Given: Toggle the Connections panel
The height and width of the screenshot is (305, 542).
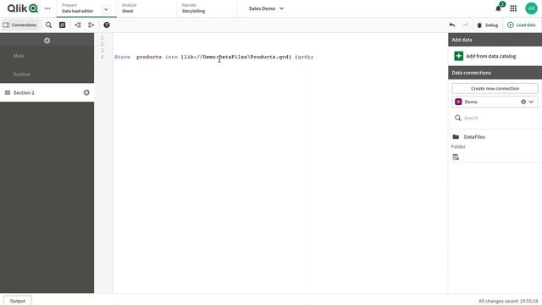Looking at the screenshot, I should [20, 25].
